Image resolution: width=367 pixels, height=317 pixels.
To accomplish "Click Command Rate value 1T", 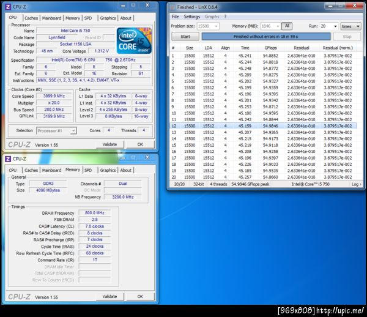I will click(x=95, y=260).
